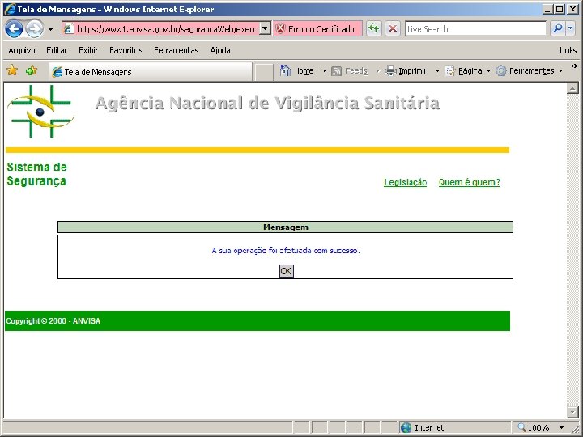Open Favorites Center star icon

pyautogui.click(x=12, y=70)
